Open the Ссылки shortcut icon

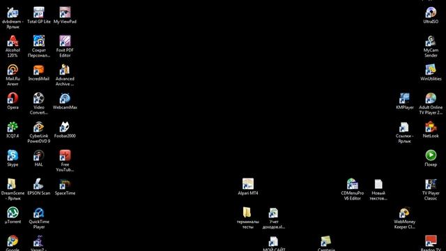coord(404,127)
